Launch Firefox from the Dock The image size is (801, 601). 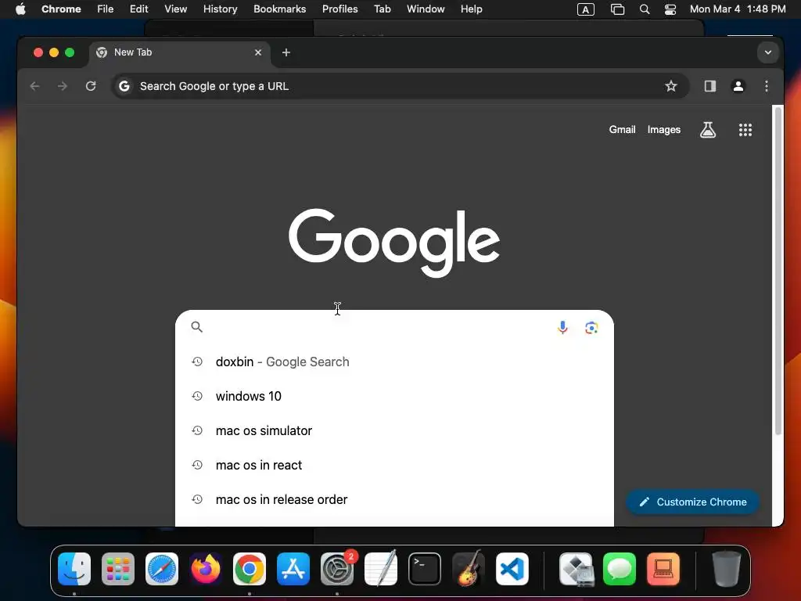point(206,569)
